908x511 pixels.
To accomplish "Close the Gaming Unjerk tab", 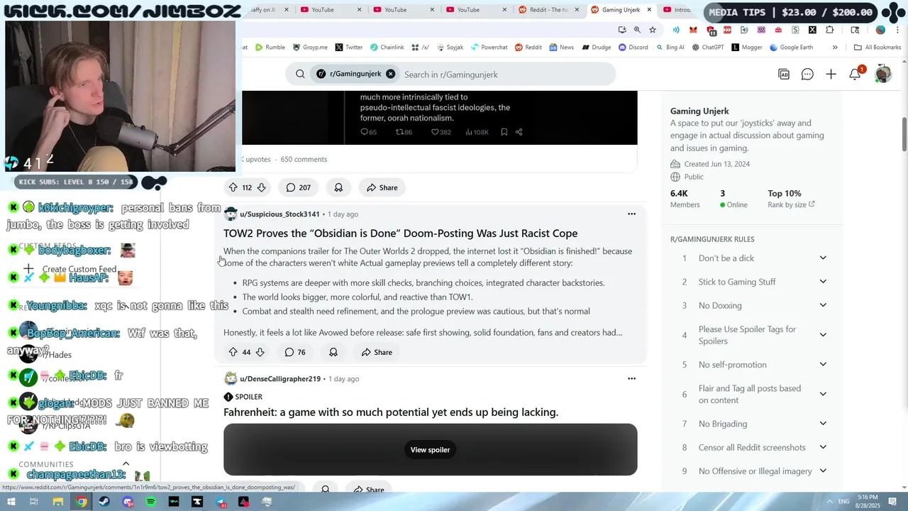I will pyautogui.click(x=648, y=10).
